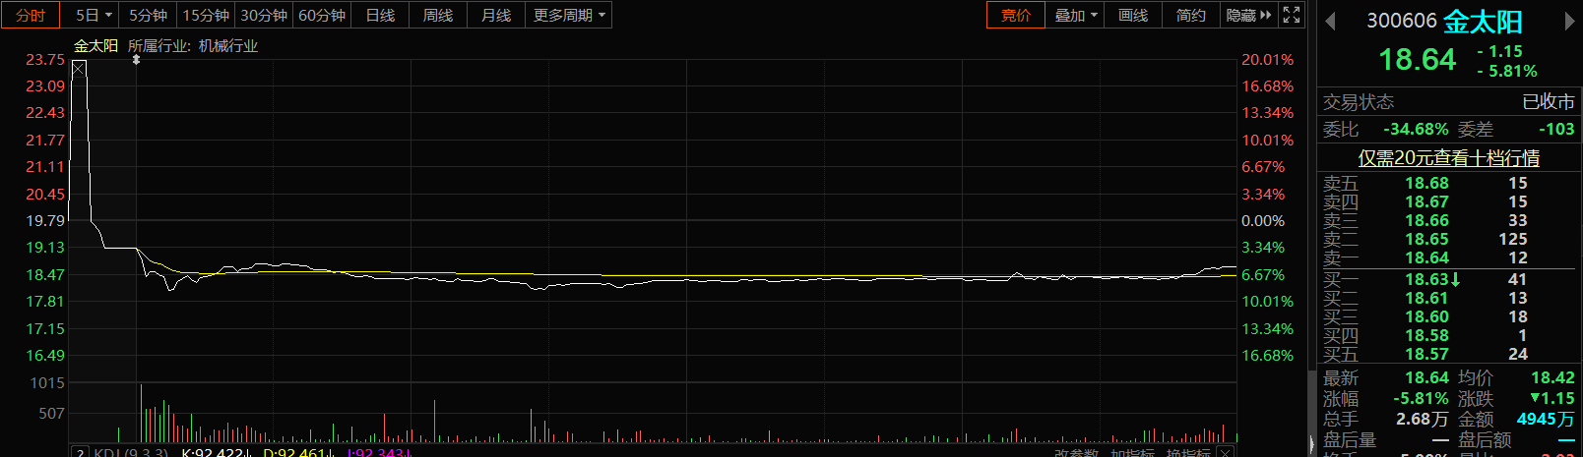
Task: Click the 买一 volume 41
Action: (x=1518, y=279)
